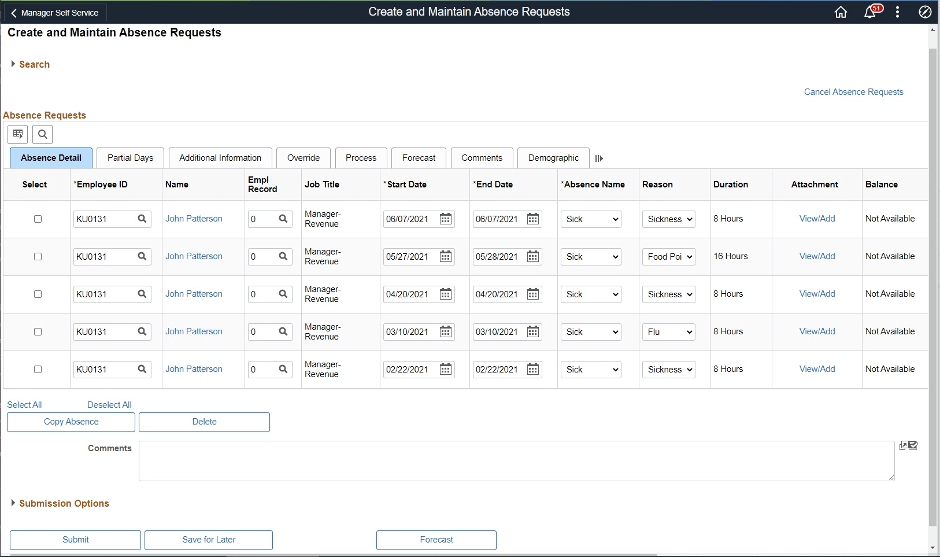
Task: Tick the checkbox on the Food Poisoning row
Action: point(37,256)
